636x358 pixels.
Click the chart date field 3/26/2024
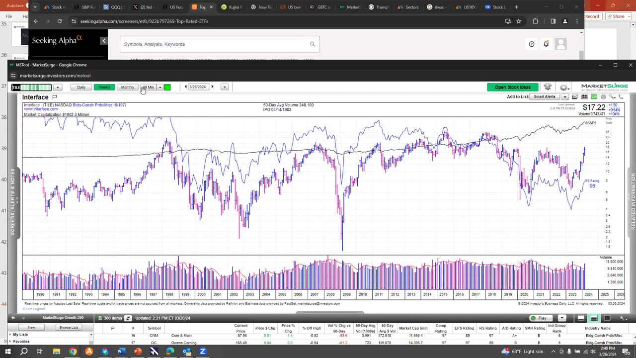tap(199, 87)
